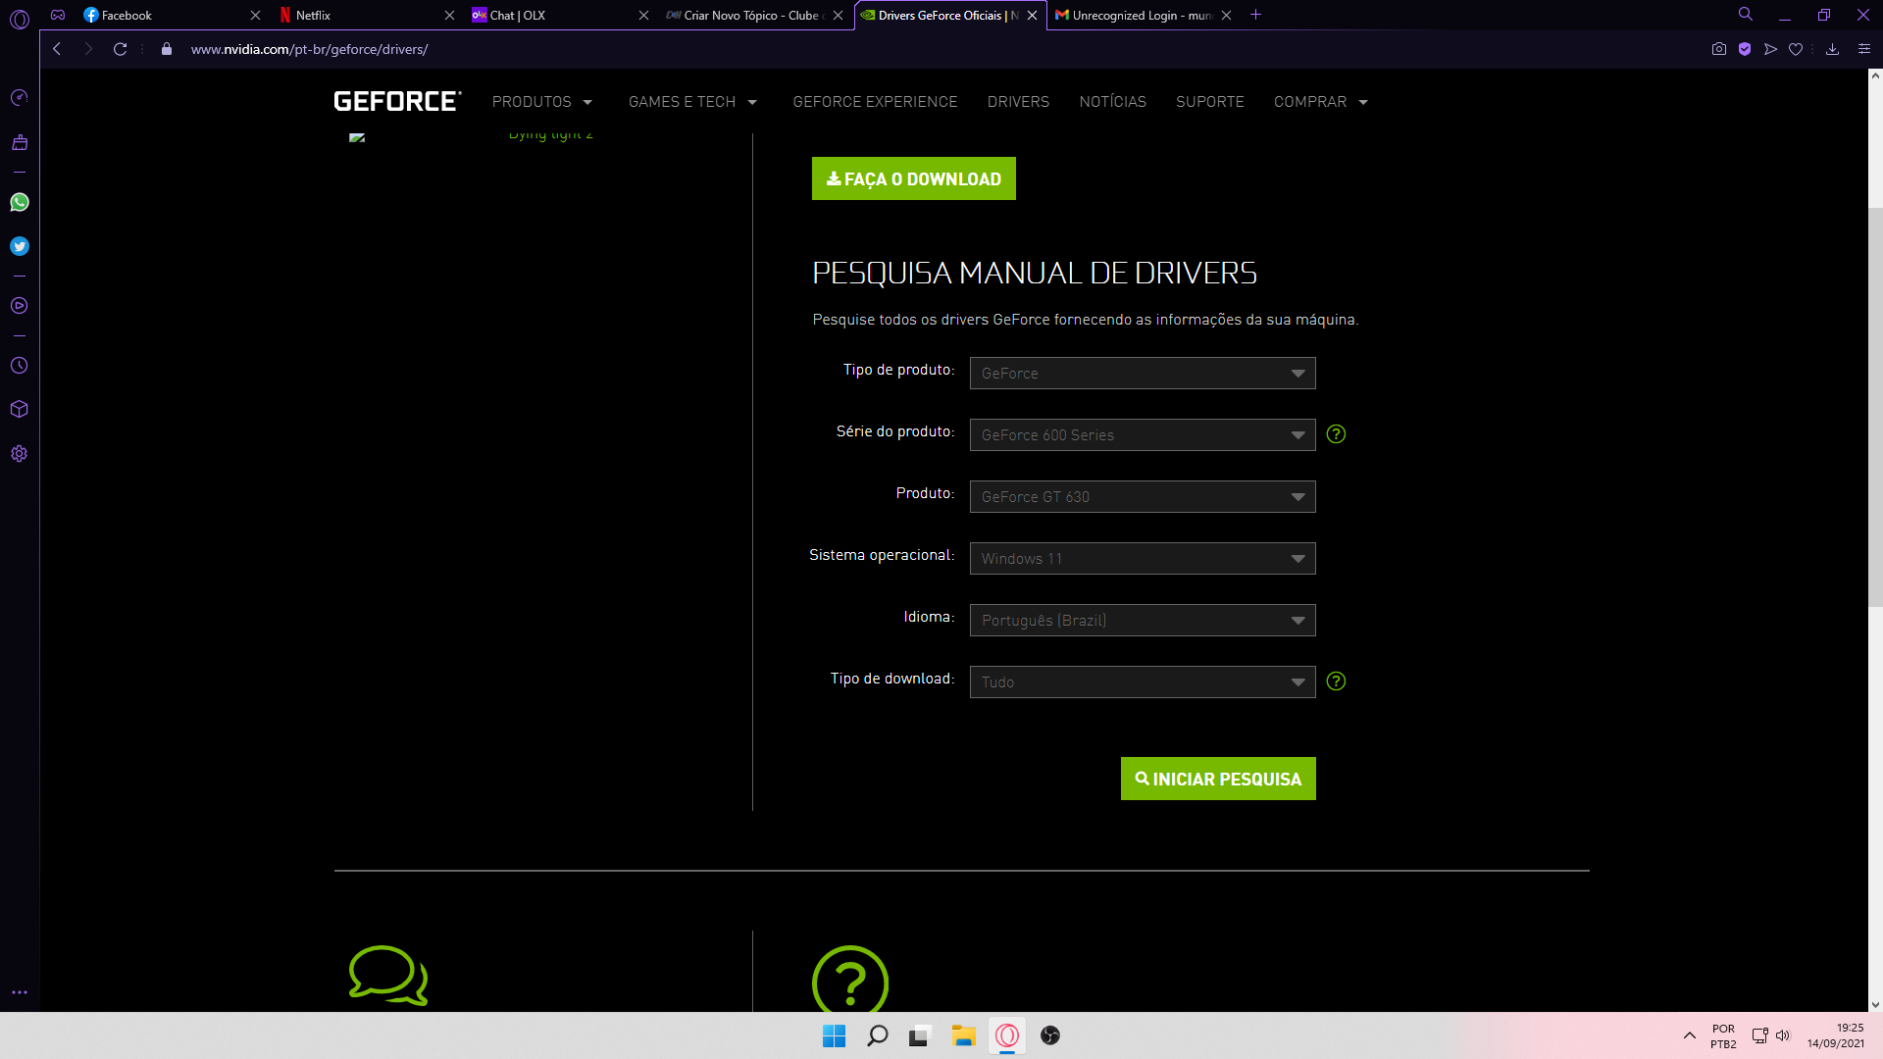The width and height of the screenshot is (1883, 1059).
Task: Reload the NVIDIA drivers page
Action: (x=120, y=49)
